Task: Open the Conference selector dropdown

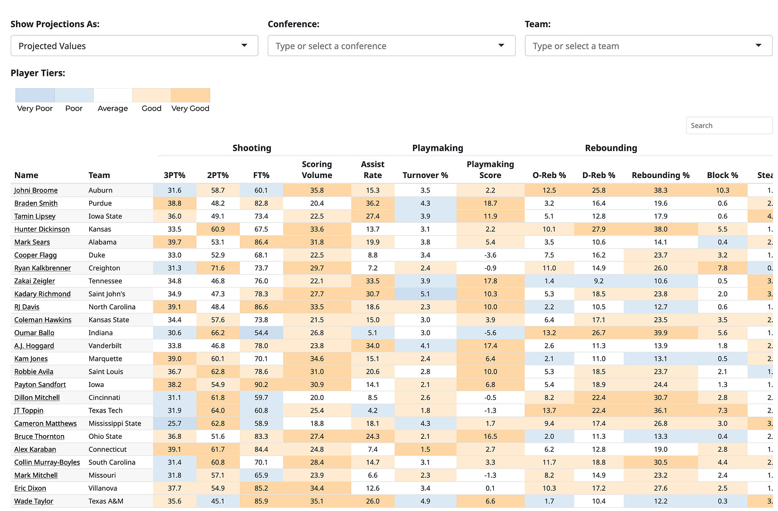Action: (x=391, y=45)
